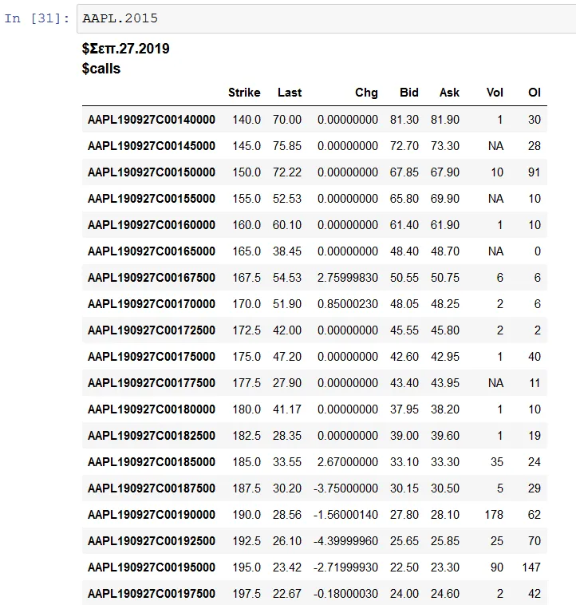
Task: Click the $Σεπ.27.2019 heading
Action: click(x=126, y=49)
